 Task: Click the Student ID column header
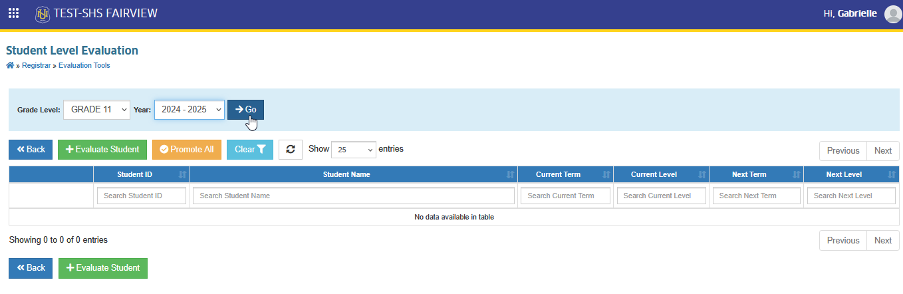click(x=142, y=174)
